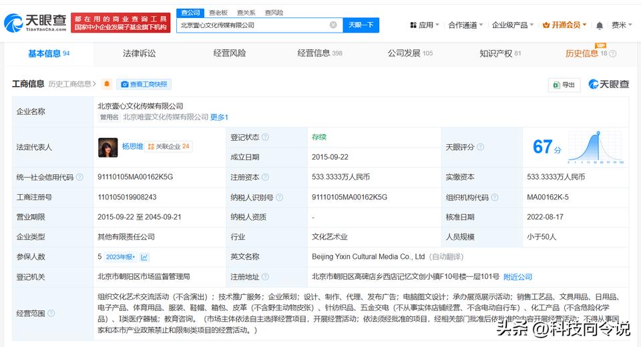Open the 合作通道 dropdown
The width and height of the screenshot is (641, 347).
[x=465, y=25]
